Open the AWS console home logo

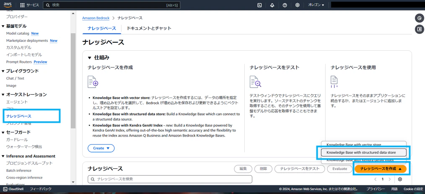[8, 5]
